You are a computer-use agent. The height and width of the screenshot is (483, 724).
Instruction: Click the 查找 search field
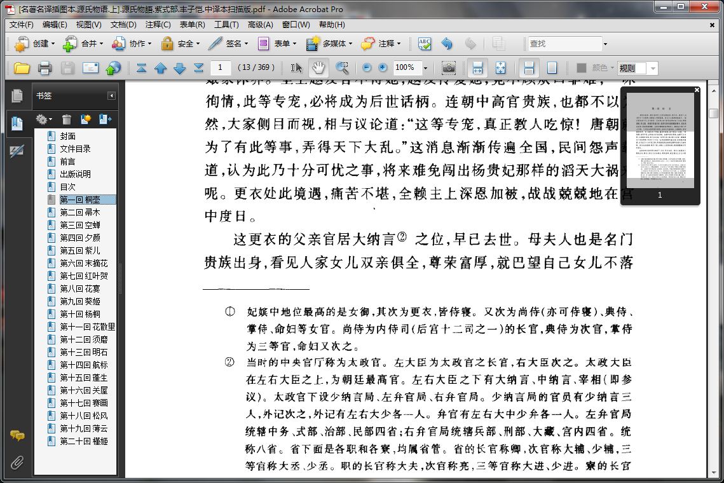click(565, 43)
